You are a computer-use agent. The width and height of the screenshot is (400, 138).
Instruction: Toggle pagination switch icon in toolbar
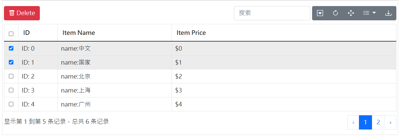point(320,13)
